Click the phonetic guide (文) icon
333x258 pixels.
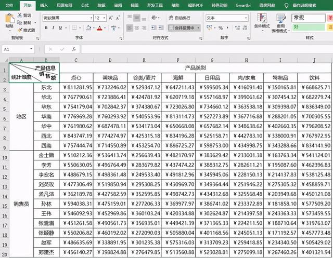(x=114, y=28)
